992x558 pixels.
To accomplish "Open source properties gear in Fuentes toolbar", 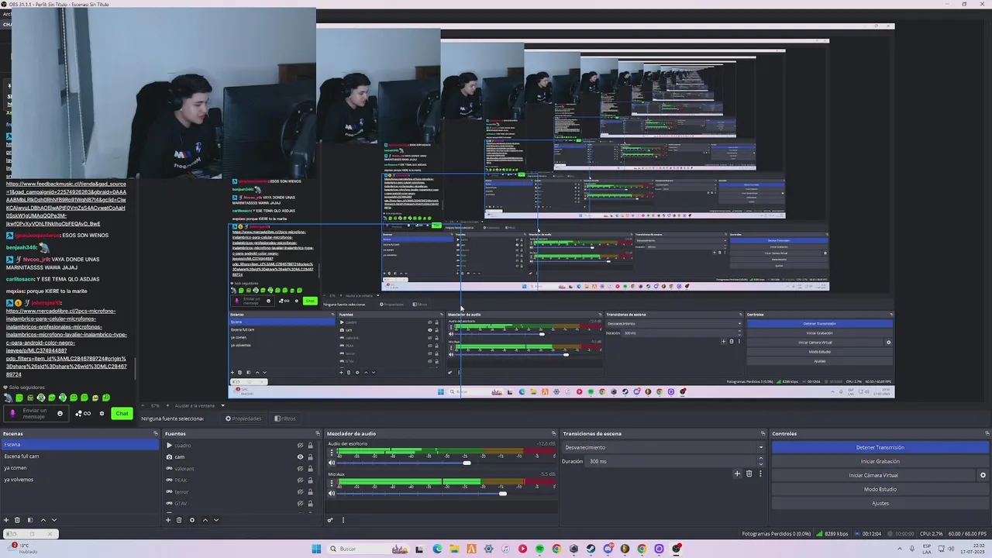I will [x=192, y=520].
